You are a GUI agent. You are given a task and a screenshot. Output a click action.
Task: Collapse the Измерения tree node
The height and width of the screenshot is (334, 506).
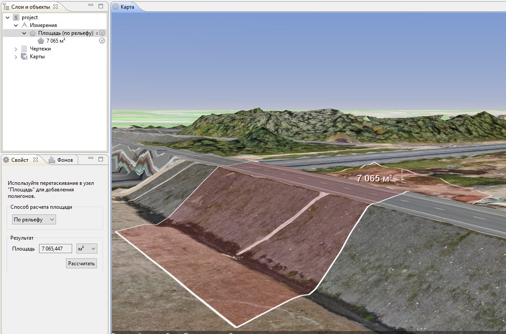pos(16,25)
